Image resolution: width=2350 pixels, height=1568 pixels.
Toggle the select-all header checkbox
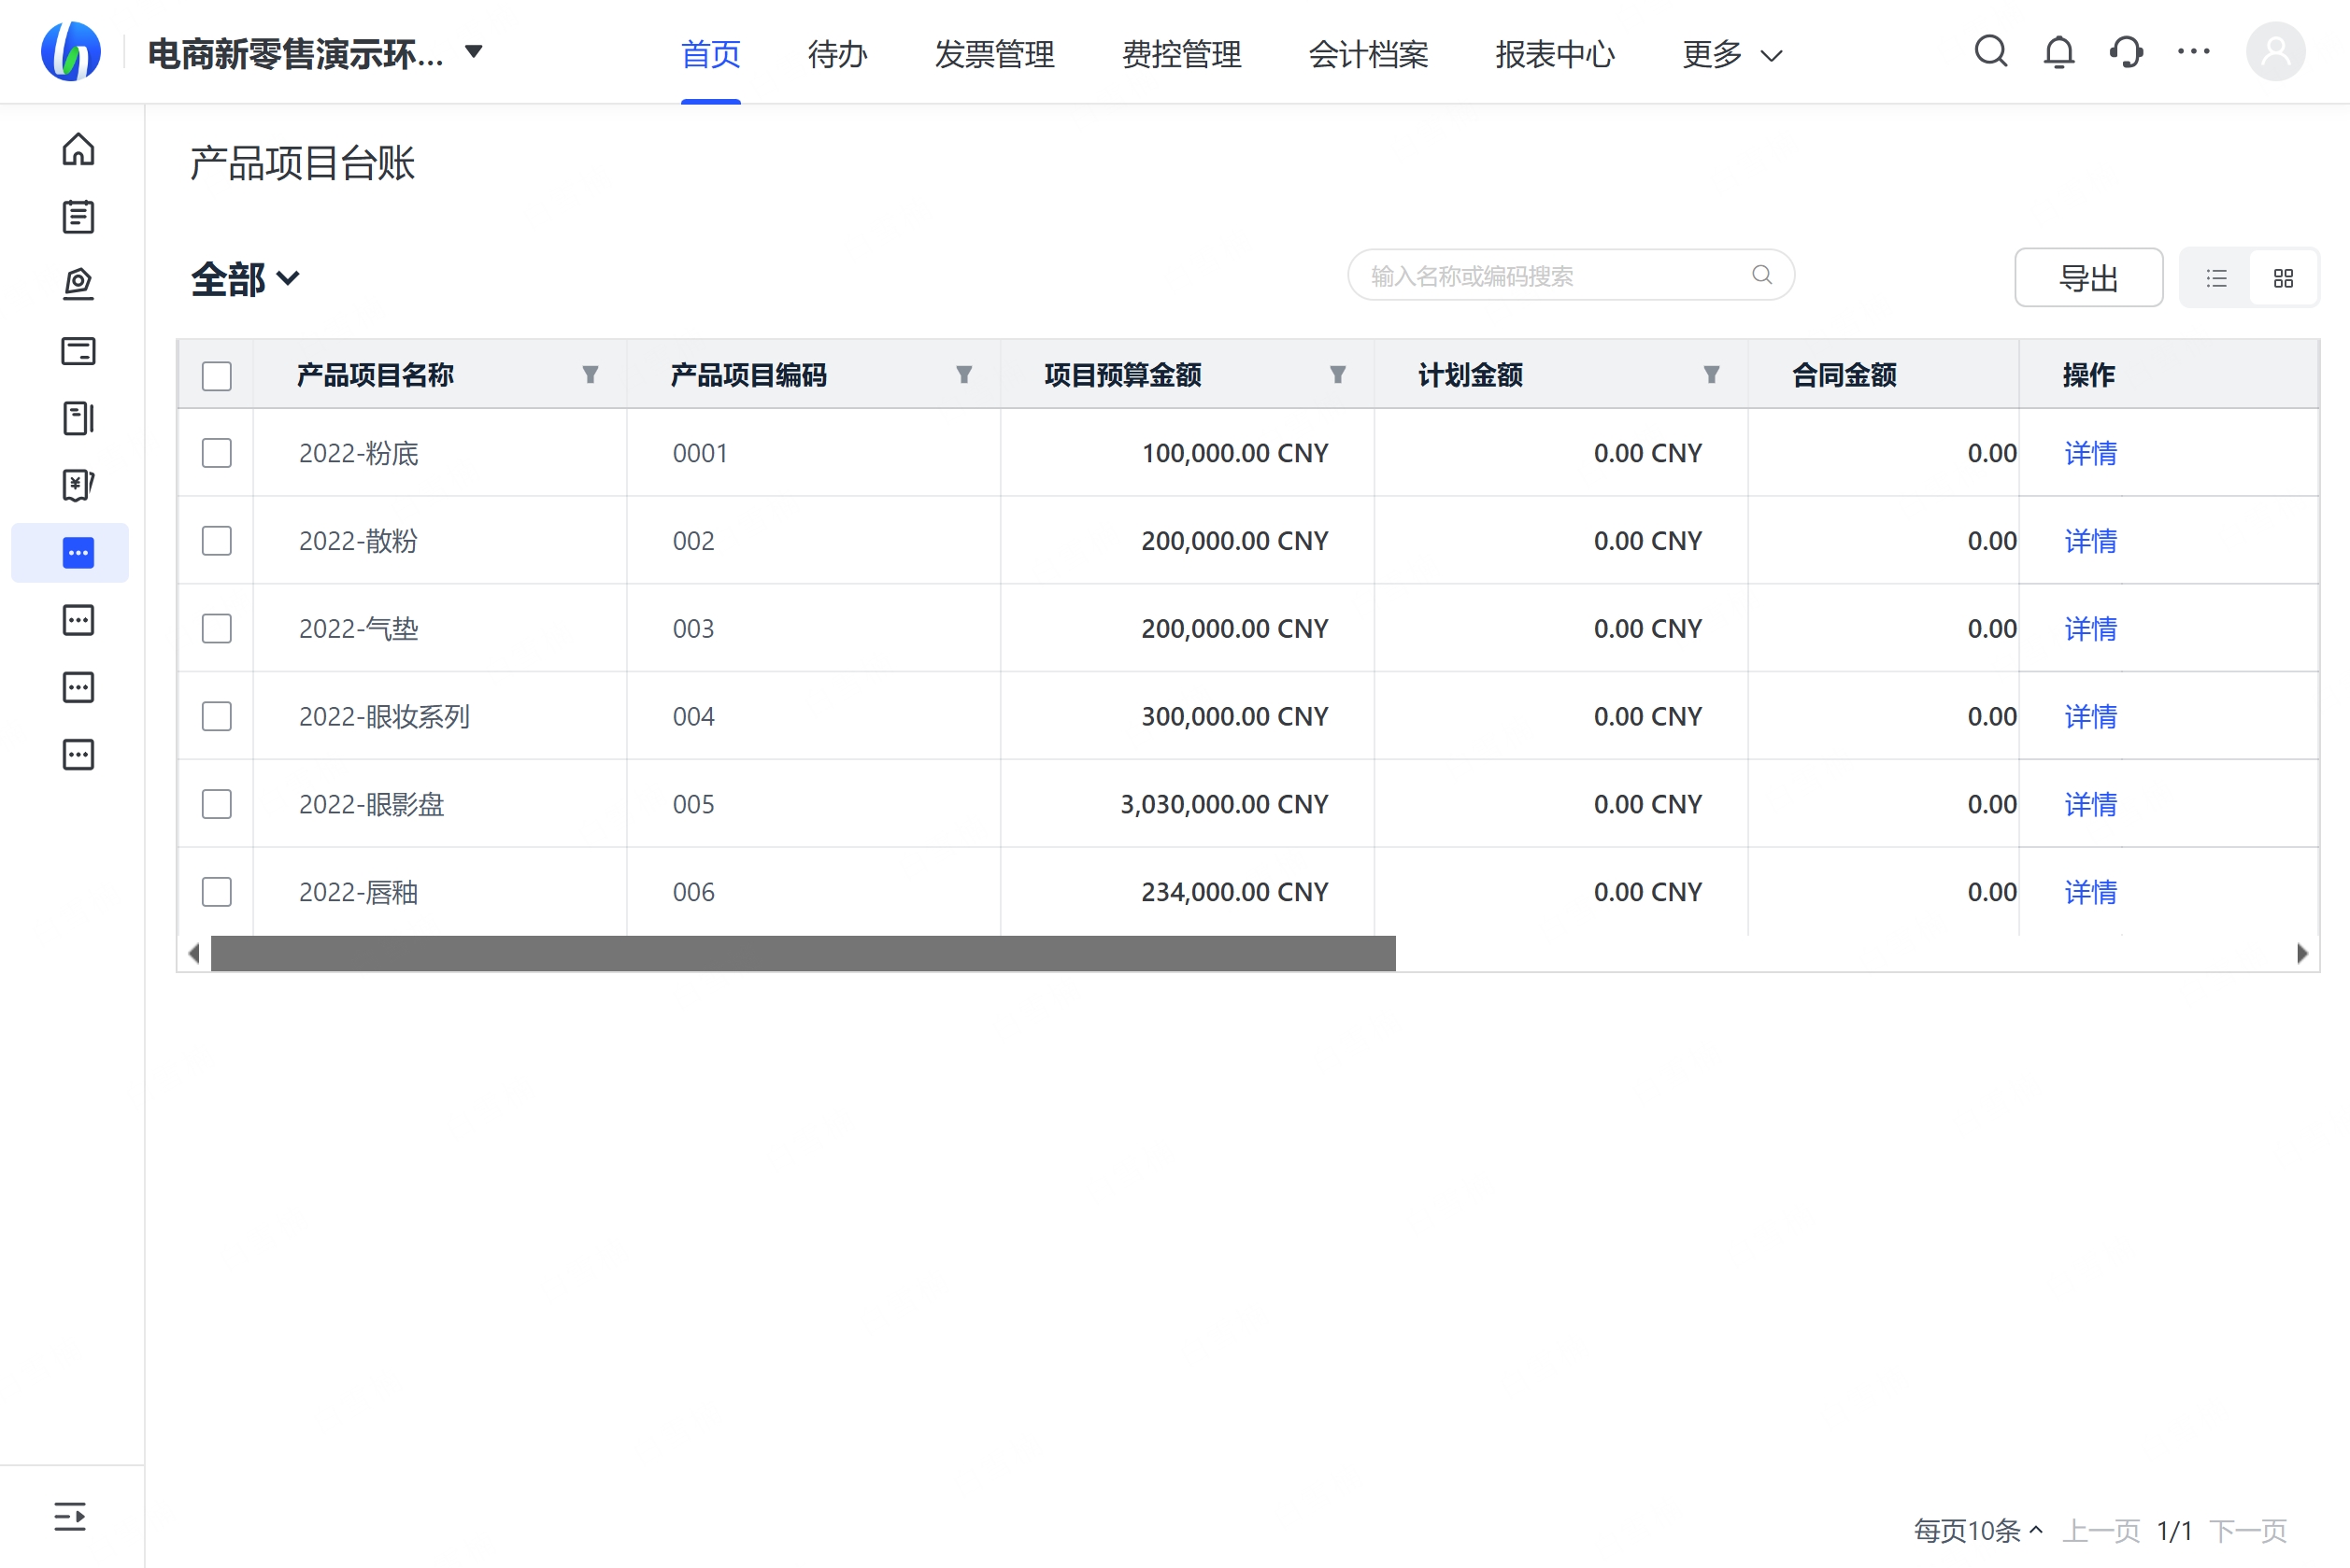click(217, 376)
